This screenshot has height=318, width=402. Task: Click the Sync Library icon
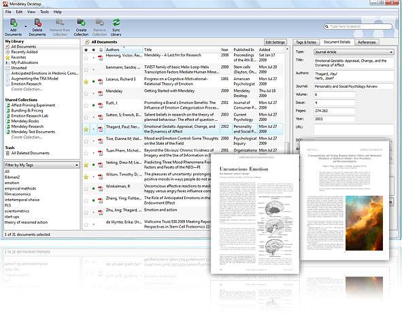click(x=116, y=27)
